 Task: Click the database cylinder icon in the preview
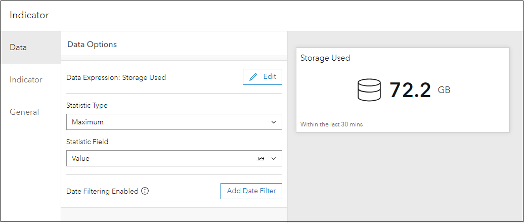pyautogui.click(x=368, y=90)
